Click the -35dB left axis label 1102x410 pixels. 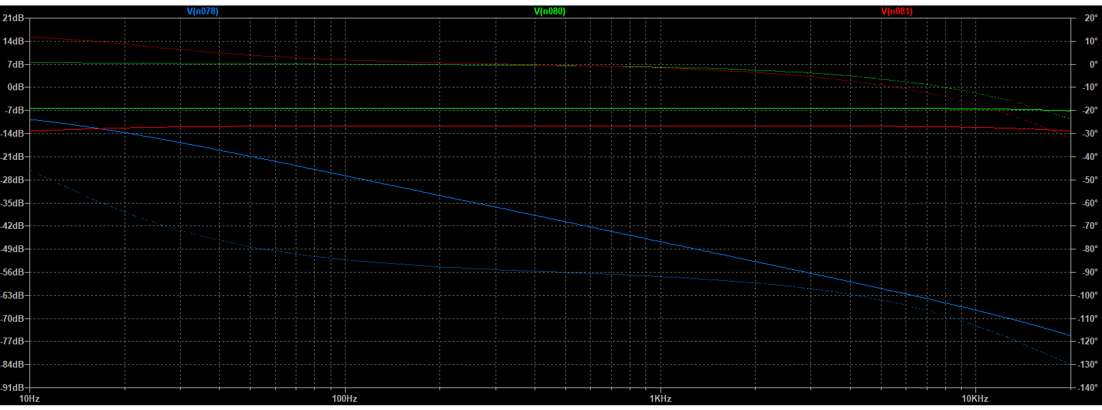point(13,204)
